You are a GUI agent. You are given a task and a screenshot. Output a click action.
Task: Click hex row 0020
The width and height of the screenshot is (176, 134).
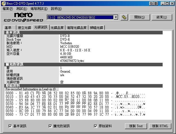(x=75, y=100)
